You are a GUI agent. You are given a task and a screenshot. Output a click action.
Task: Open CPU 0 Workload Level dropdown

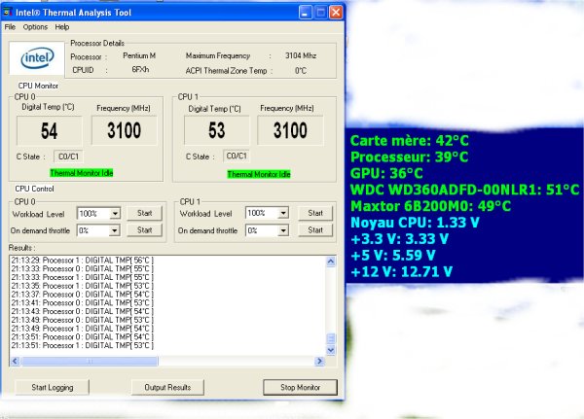click(115, 214)
